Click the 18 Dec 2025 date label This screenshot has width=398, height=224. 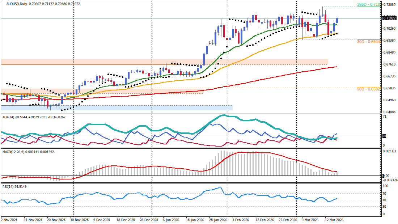pyautogui.click(x=126, y=220)
